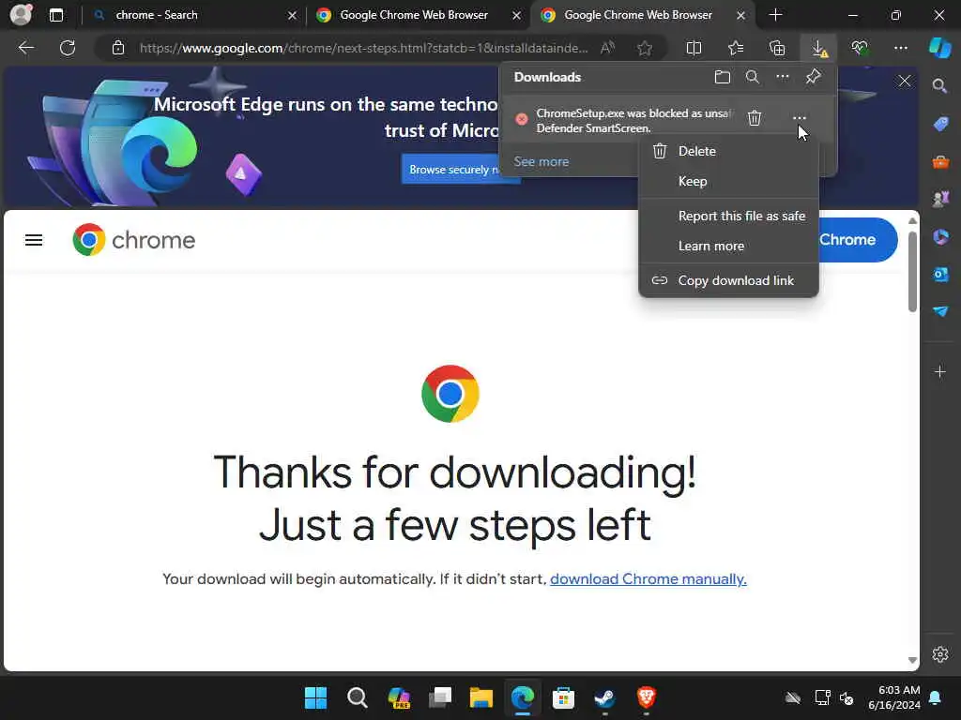
Task: Open Chrome page hamburger menu
Action: tap(34, 240)
